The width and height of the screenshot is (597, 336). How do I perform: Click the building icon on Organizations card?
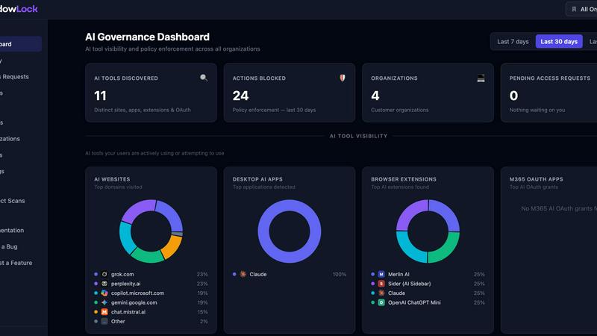coord(481,78)
